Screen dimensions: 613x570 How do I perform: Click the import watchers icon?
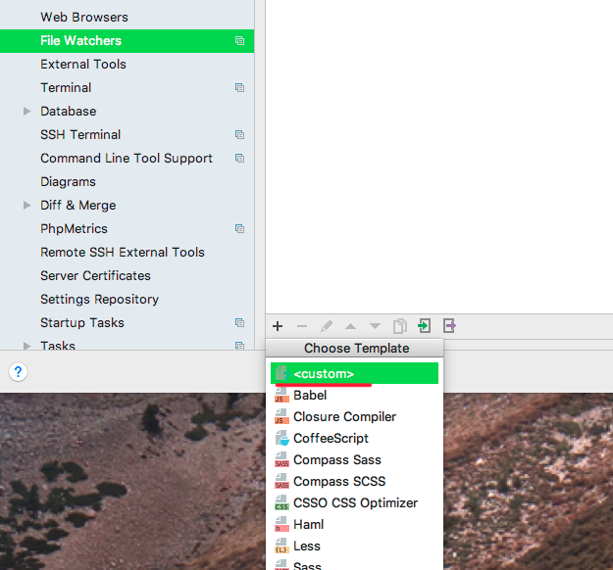pyautogui.click(x=424, y=326)
